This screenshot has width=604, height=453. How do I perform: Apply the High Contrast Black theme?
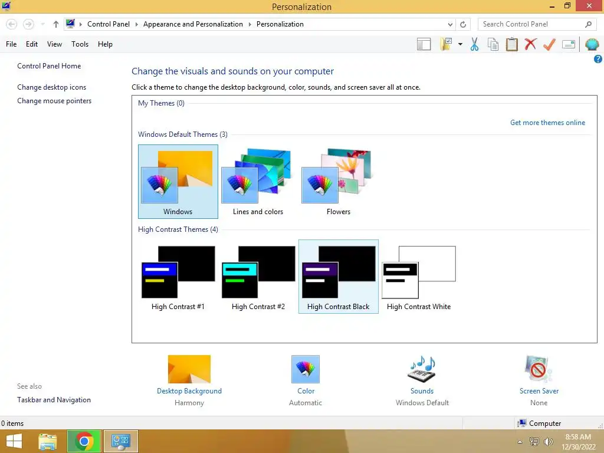point(338,277)
